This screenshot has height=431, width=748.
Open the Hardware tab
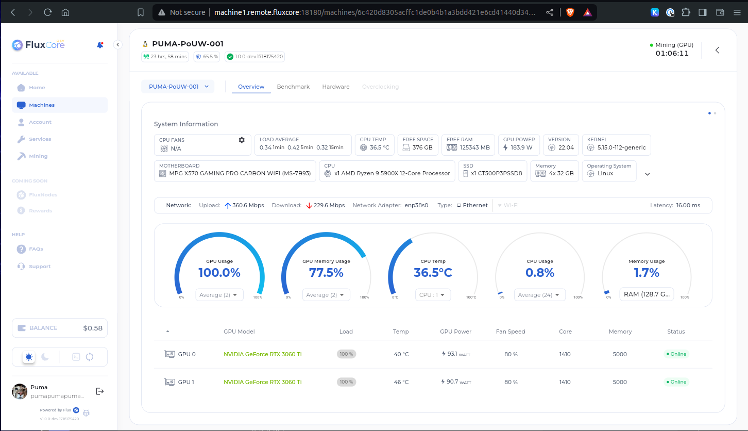point(336,87)
